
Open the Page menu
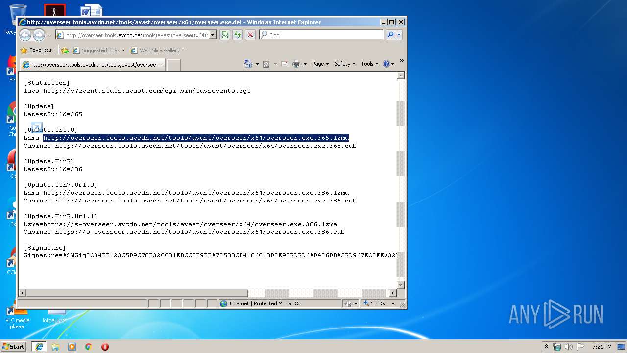point(320,64)
